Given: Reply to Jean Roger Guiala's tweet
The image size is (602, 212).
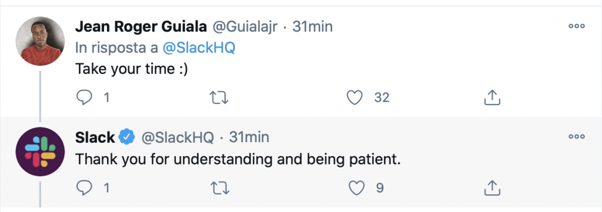Looking at the screenshot, I should pyautogui.click(x=84, y=97).
